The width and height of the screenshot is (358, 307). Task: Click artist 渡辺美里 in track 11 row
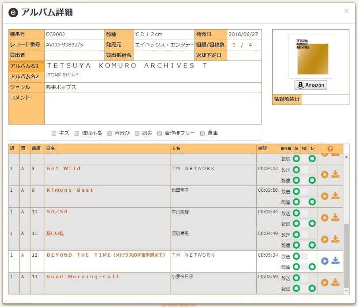[x=180, y=233]
